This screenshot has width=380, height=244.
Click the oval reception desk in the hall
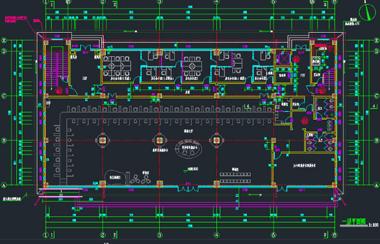point(188,149)
